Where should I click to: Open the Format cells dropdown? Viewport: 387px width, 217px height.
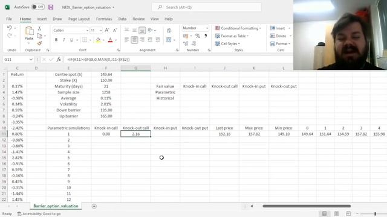(x=280, y=43)
